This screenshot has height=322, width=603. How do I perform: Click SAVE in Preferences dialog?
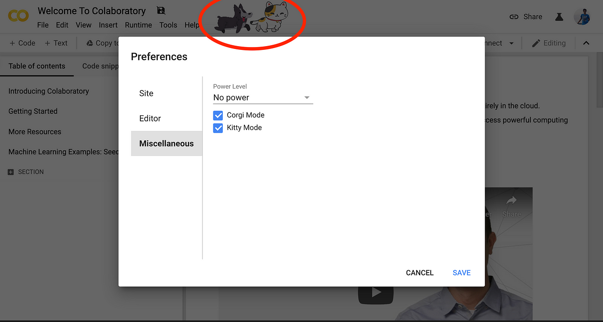click(x=462, y=273)
